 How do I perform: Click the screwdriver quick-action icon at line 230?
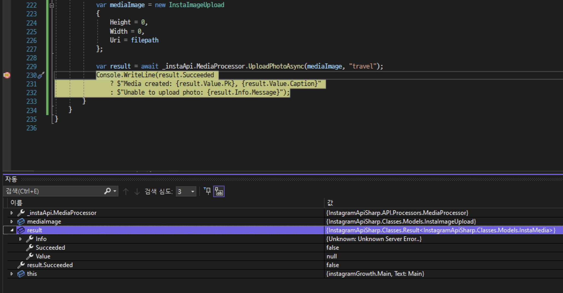(x=41, y=75)
